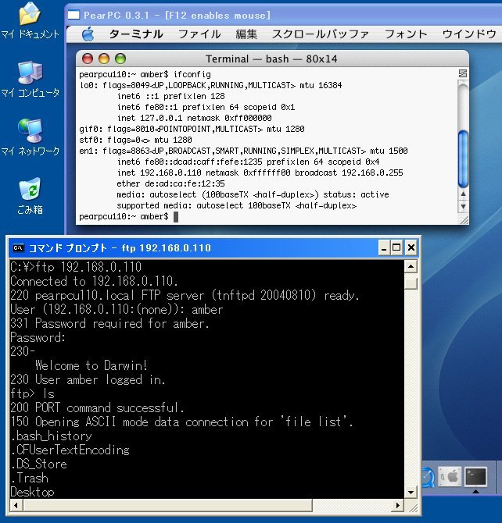Maximize the コマンド プロンプト window
The width and height of the screenshot is (502, 523).
point(396,247)
